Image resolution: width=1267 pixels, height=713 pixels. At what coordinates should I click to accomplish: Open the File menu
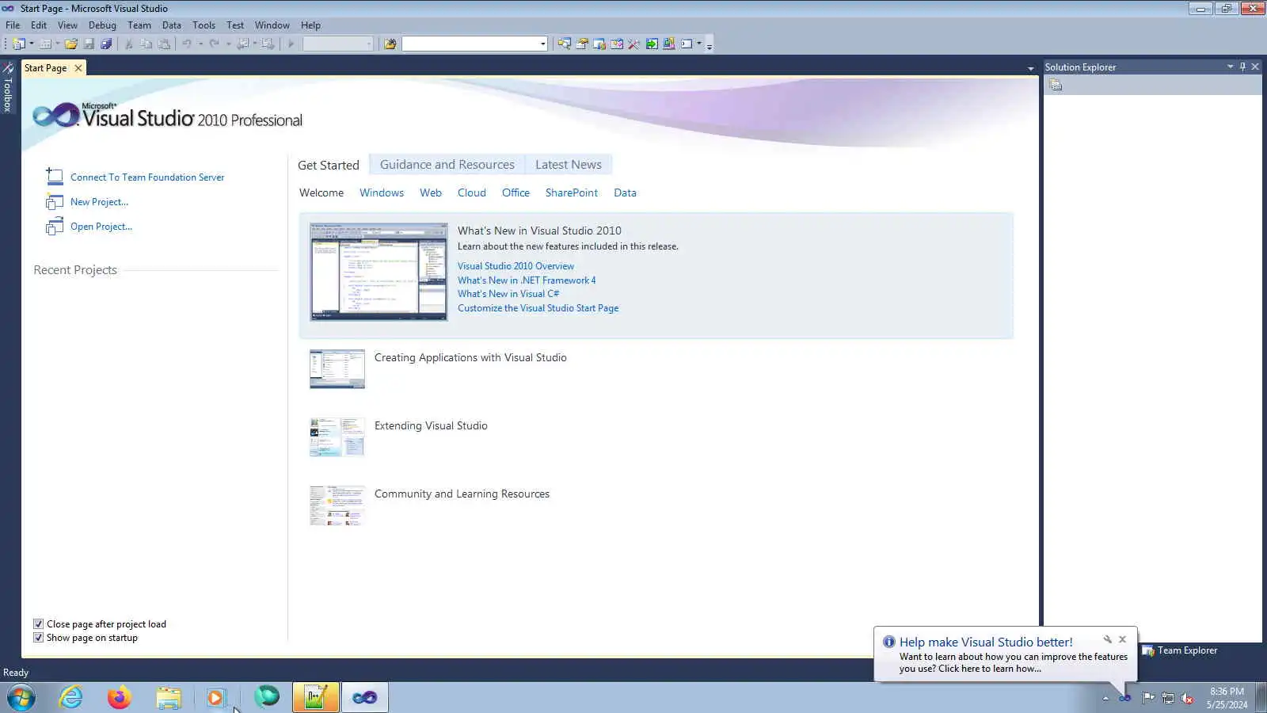point(13,25)
